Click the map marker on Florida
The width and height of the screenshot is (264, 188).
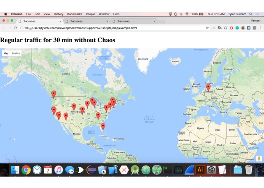(x=103, y=127)
